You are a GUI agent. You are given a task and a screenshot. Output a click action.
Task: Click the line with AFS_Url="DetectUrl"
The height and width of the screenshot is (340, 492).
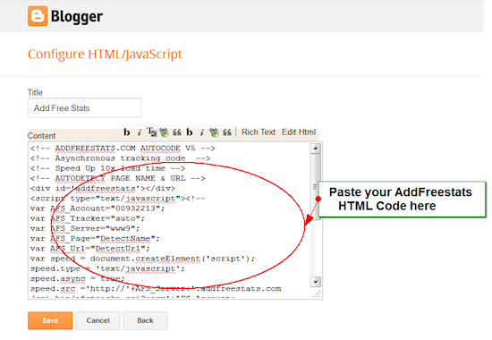(x=90, y=249)
